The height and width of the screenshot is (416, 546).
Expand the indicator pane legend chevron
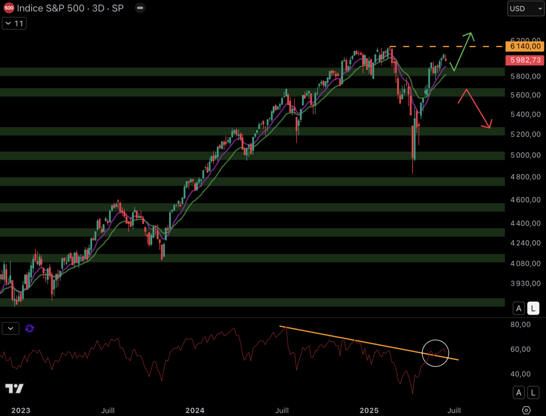pos(10,329)
